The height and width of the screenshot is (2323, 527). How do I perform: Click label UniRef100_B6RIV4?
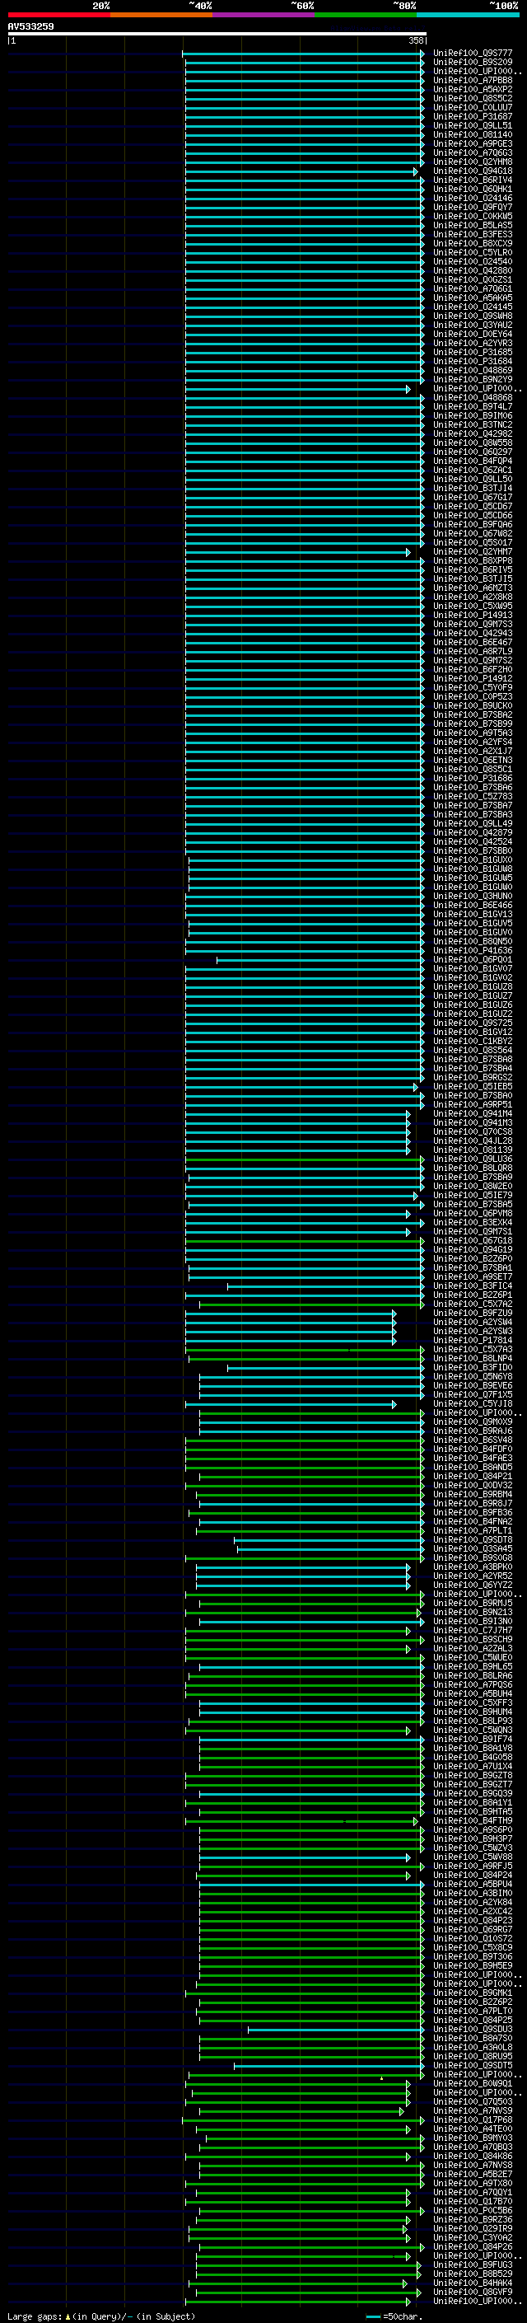pos(473,180)
